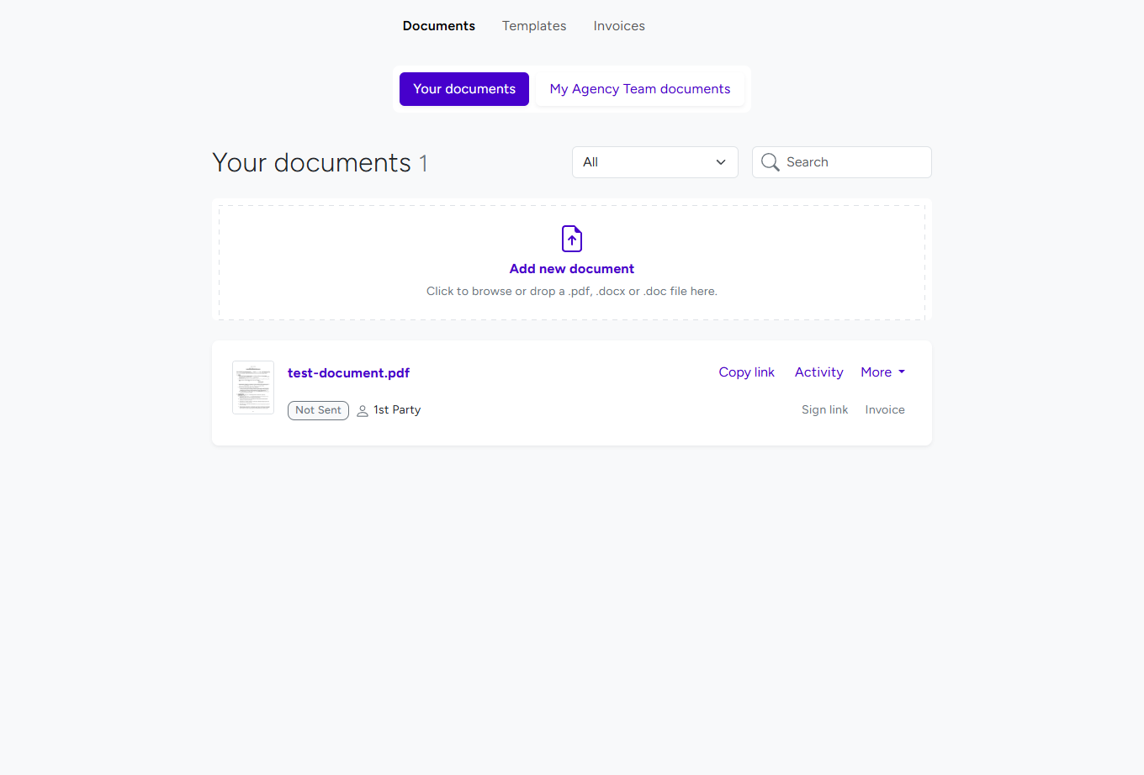Generate a Sign link for the document
This screenshot has width=1144, height=775.
pos(824,409)
